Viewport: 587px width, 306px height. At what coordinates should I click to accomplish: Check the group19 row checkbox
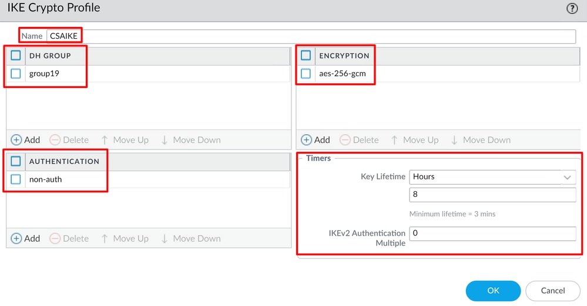[16, 73]
